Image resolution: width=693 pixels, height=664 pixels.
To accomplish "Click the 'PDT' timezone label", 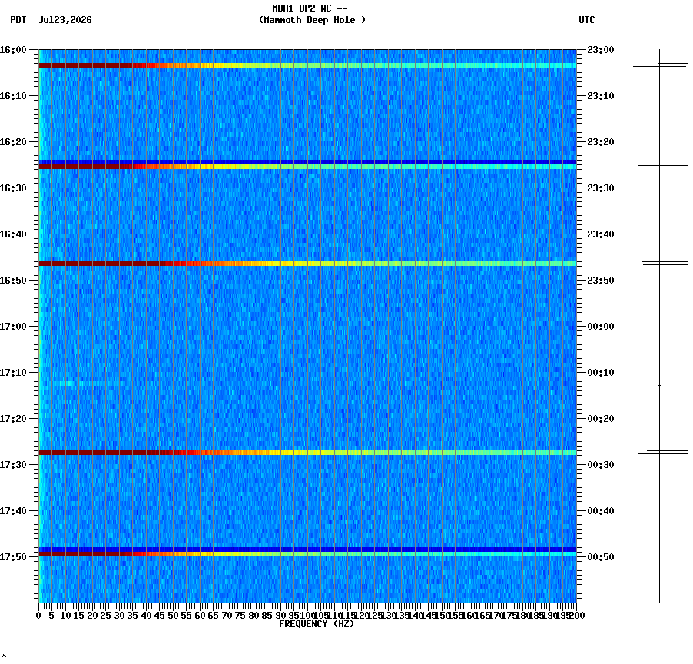I will coord(18,20).
